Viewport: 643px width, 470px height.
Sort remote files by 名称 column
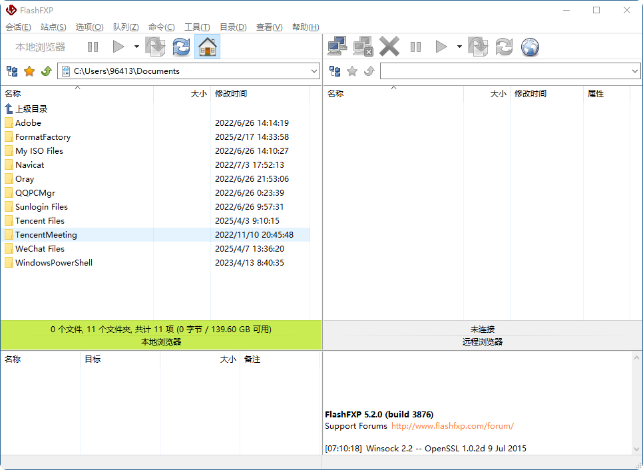[x=393, y=93]
